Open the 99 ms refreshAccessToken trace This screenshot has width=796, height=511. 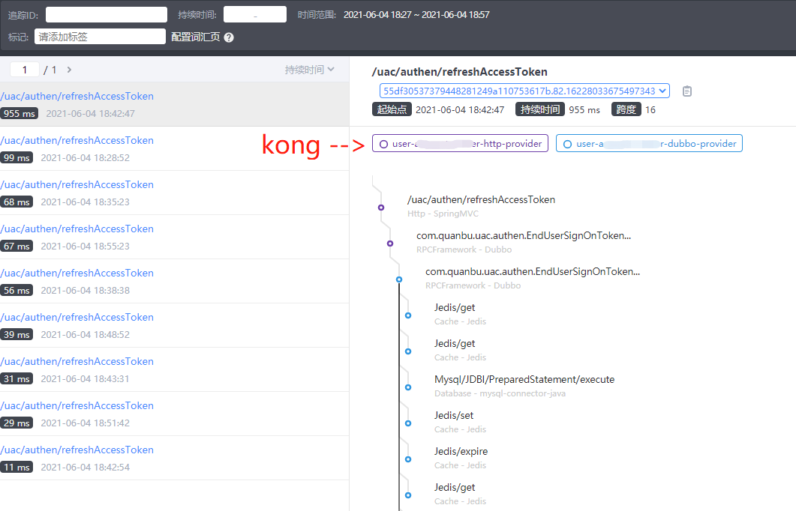pyautogui.click(x=174, y=148)
